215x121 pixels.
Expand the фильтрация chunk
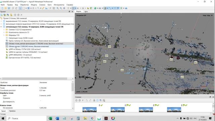pos(1,24)
